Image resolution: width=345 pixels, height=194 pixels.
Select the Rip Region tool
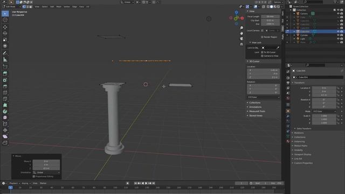point(5,143)
